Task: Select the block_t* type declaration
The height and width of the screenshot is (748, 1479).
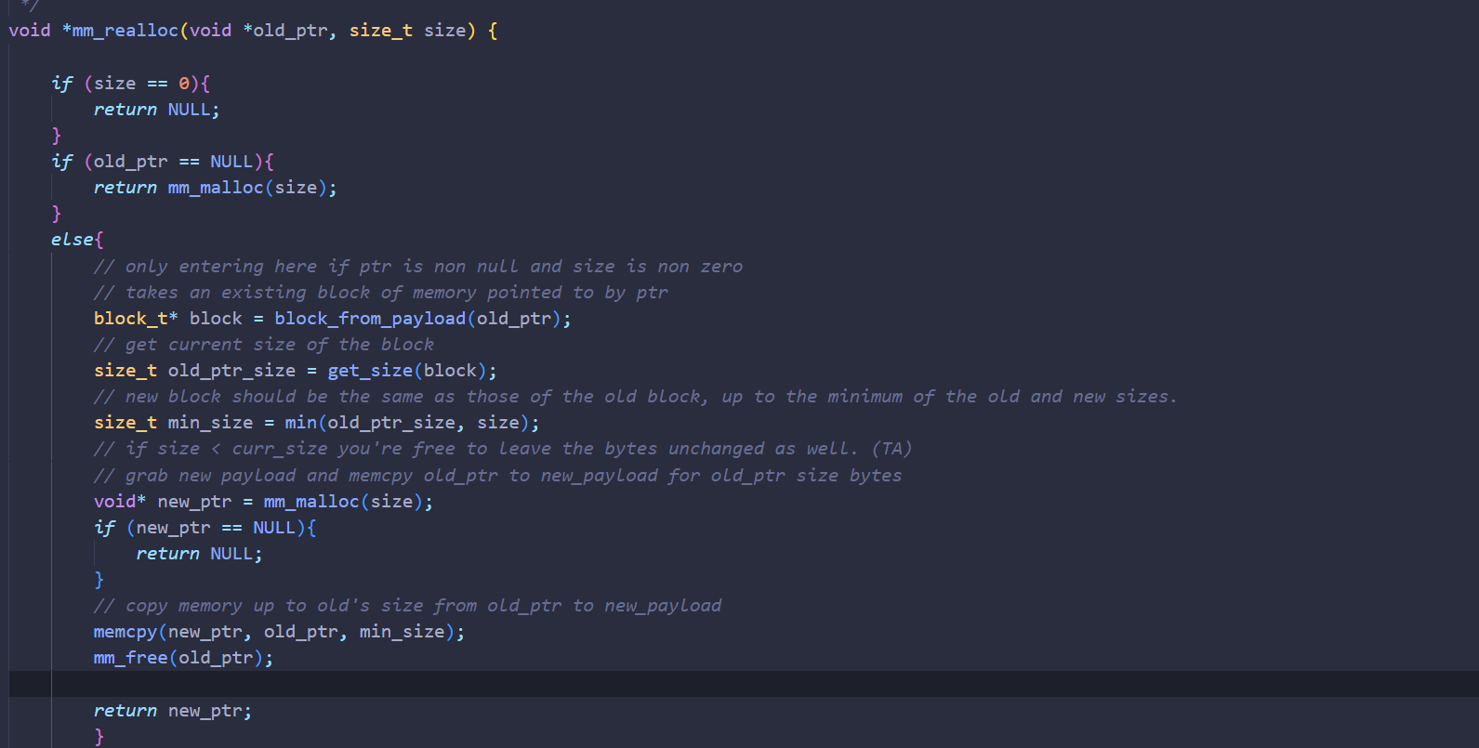Action: point(135,319)
